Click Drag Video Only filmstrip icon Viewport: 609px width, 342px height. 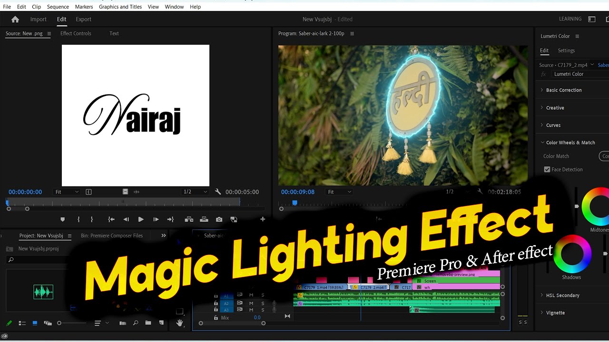pos(125,192)
